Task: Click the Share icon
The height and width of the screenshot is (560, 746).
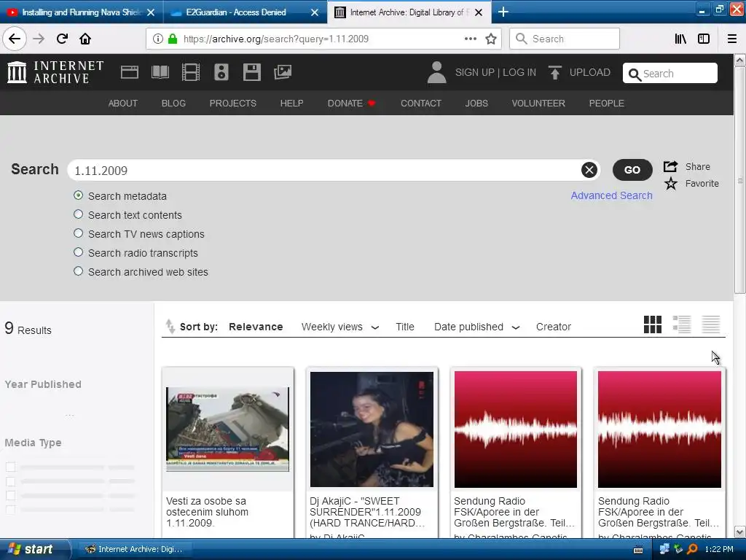Action: [x=671, y=166]
